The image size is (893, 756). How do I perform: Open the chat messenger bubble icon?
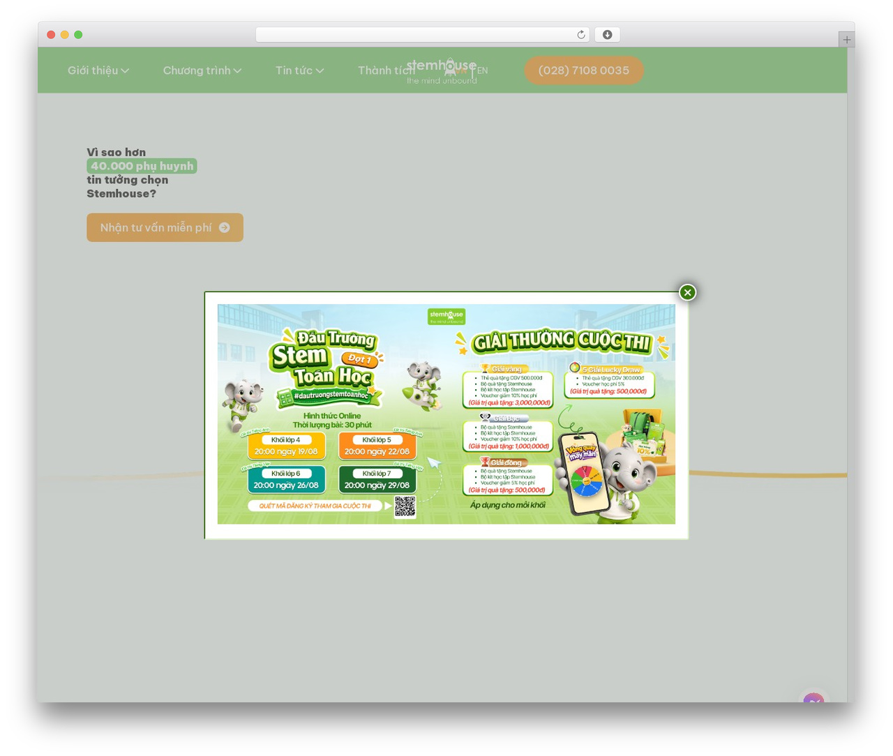(x=813, y=697)
